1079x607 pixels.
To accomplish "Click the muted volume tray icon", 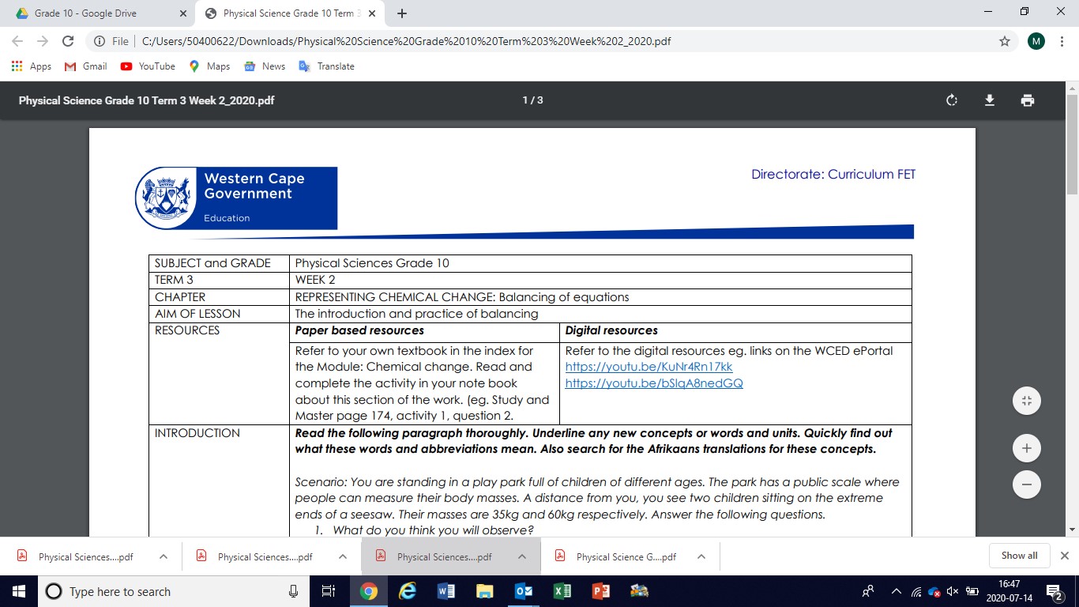I will (953, 591).
